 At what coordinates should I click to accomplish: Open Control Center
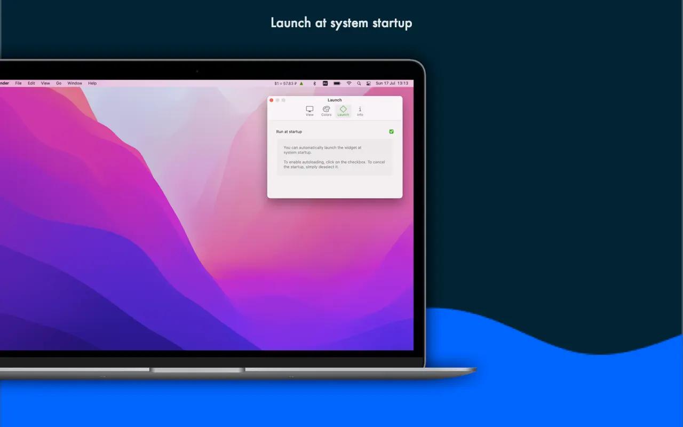tap(368, 83)
